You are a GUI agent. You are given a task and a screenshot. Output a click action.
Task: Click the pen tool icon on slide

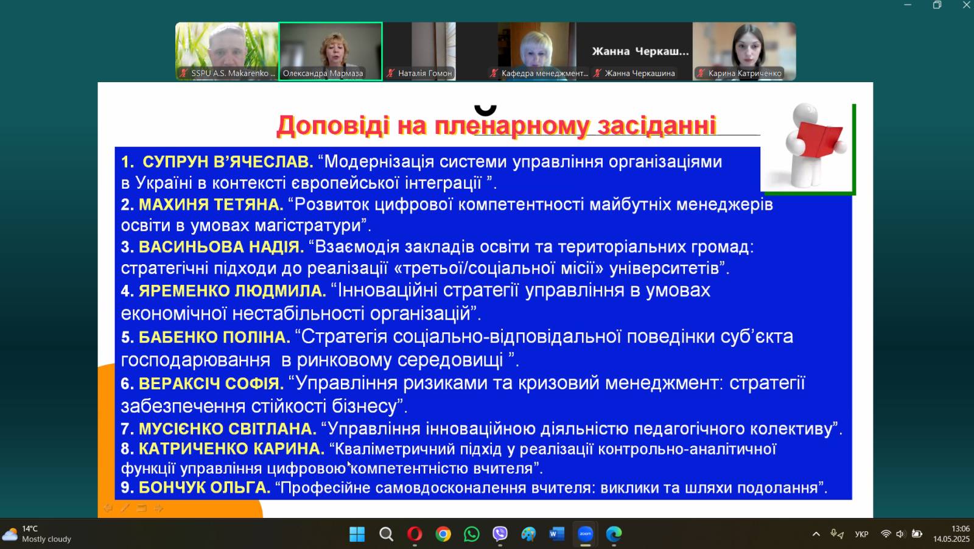click(125, 508)
